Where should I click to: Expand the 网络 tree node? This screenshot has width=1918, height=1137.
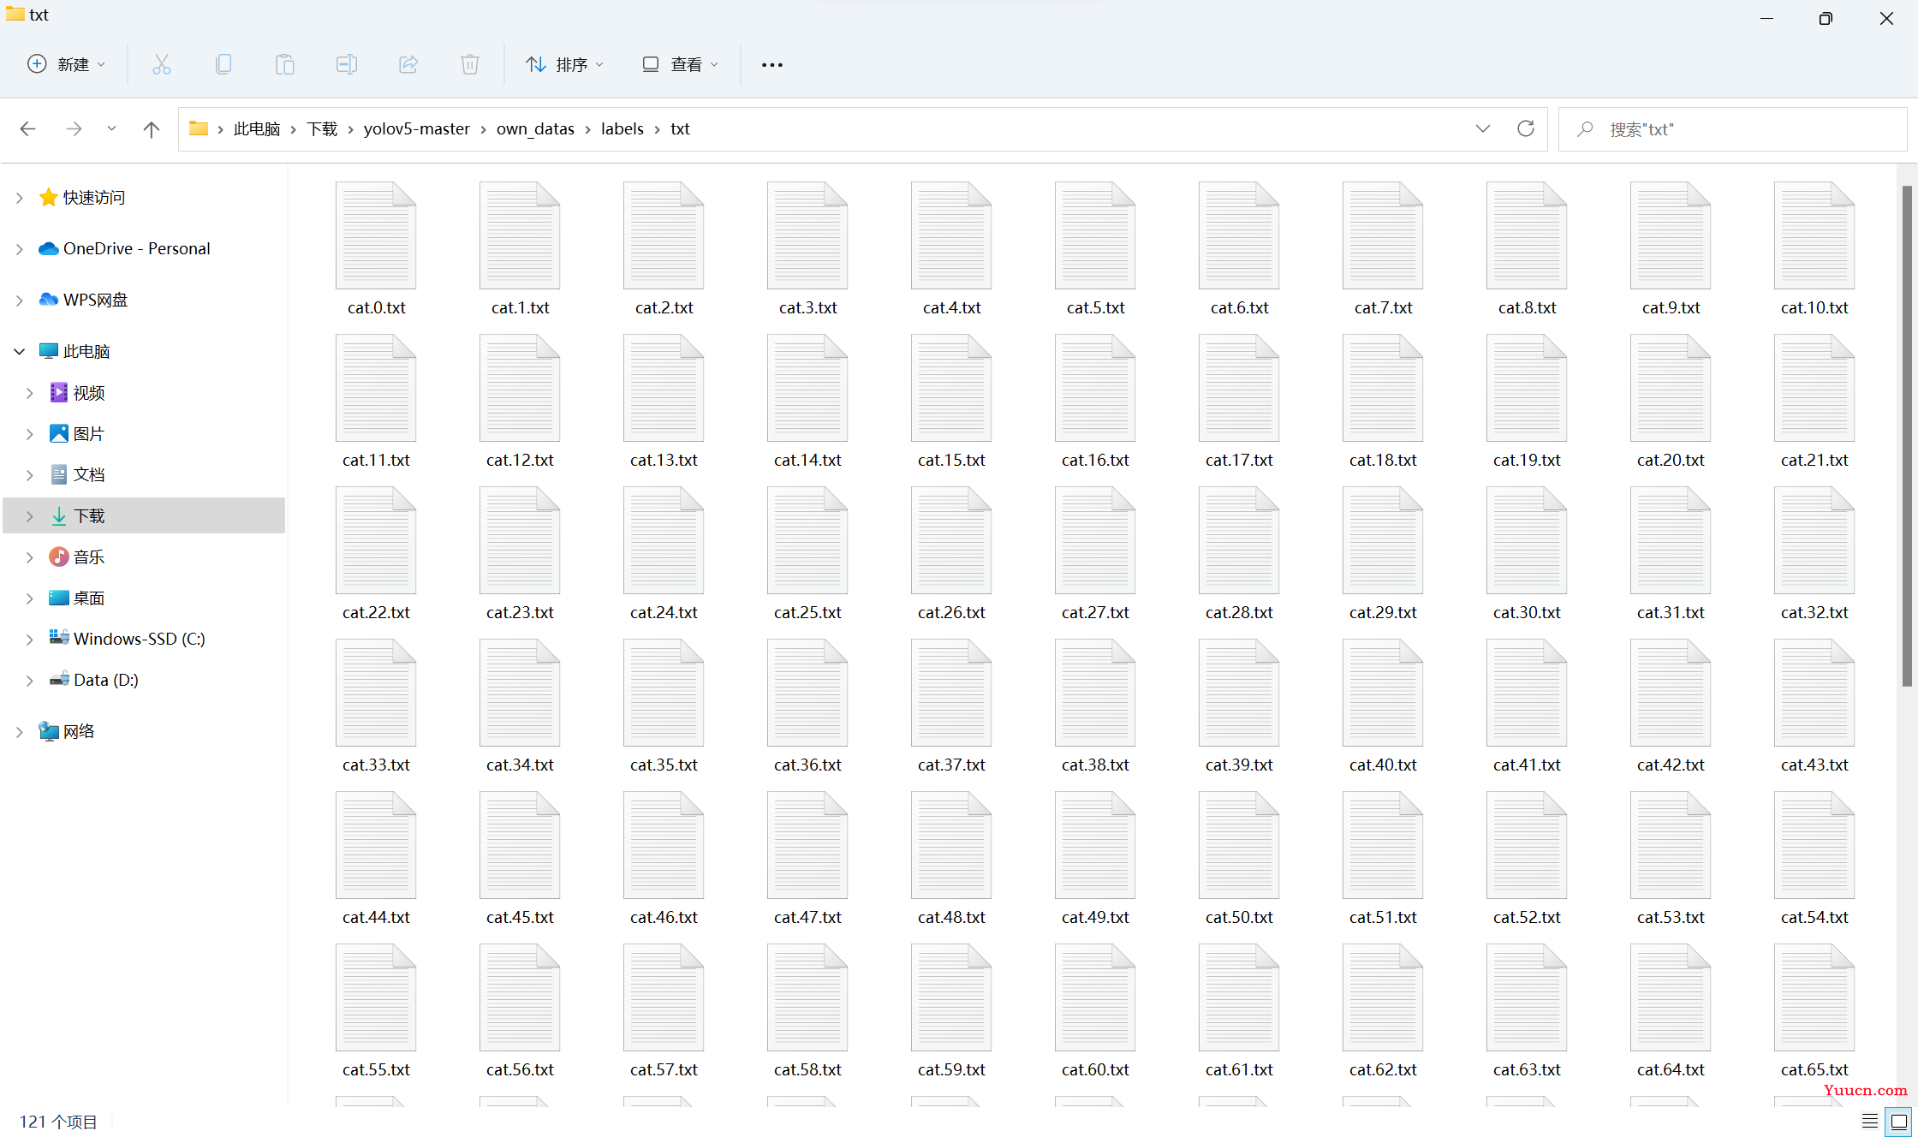19,732
